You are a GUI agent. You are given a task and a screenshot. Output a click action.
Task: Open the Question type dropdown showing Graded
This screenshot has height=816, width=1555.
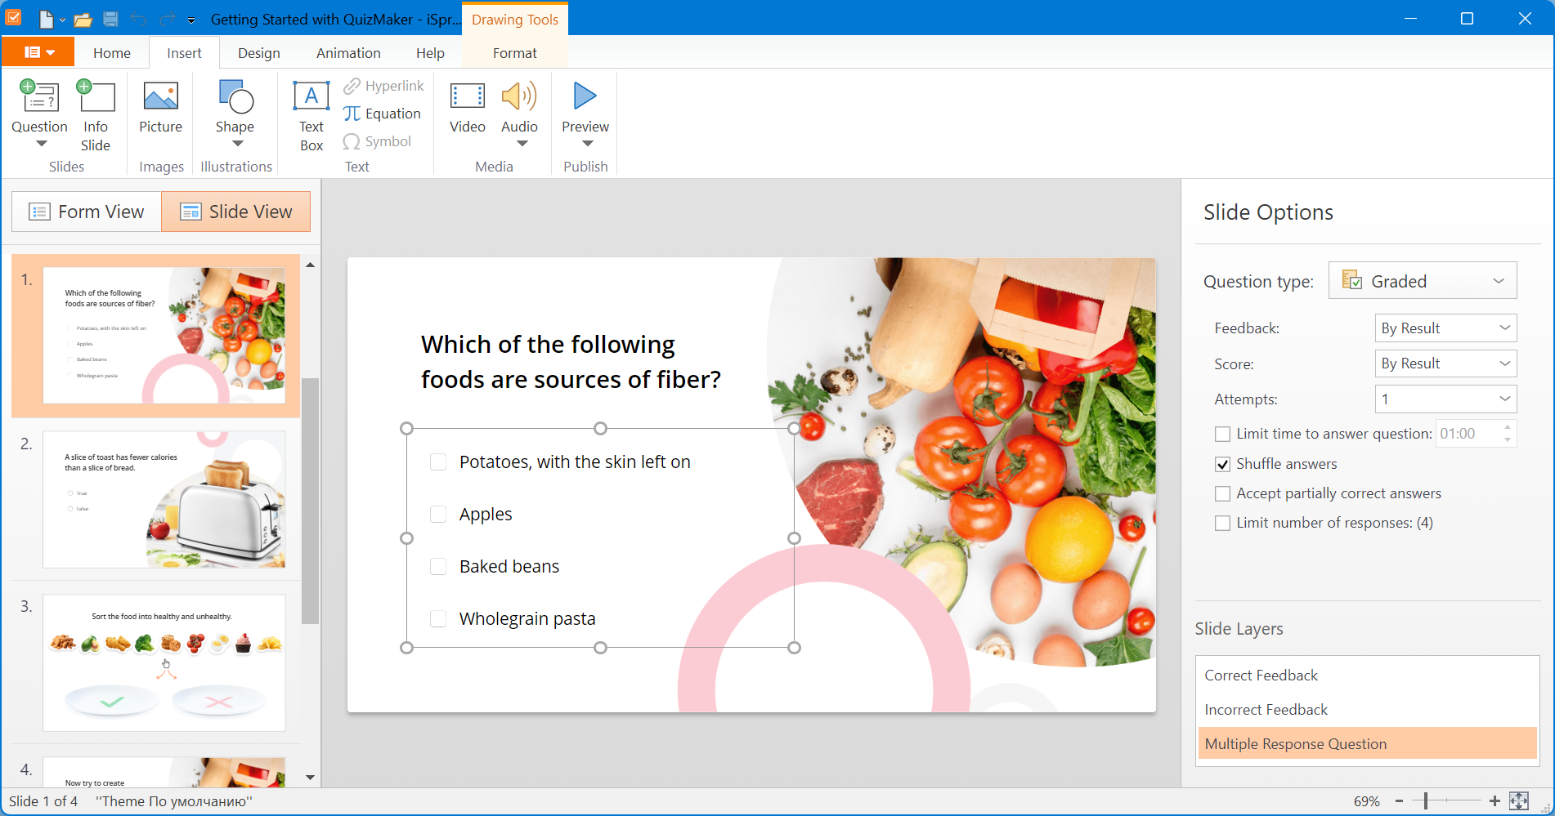1422,280
